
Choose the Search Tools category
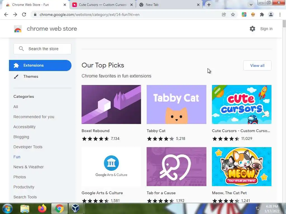point(25,197)
